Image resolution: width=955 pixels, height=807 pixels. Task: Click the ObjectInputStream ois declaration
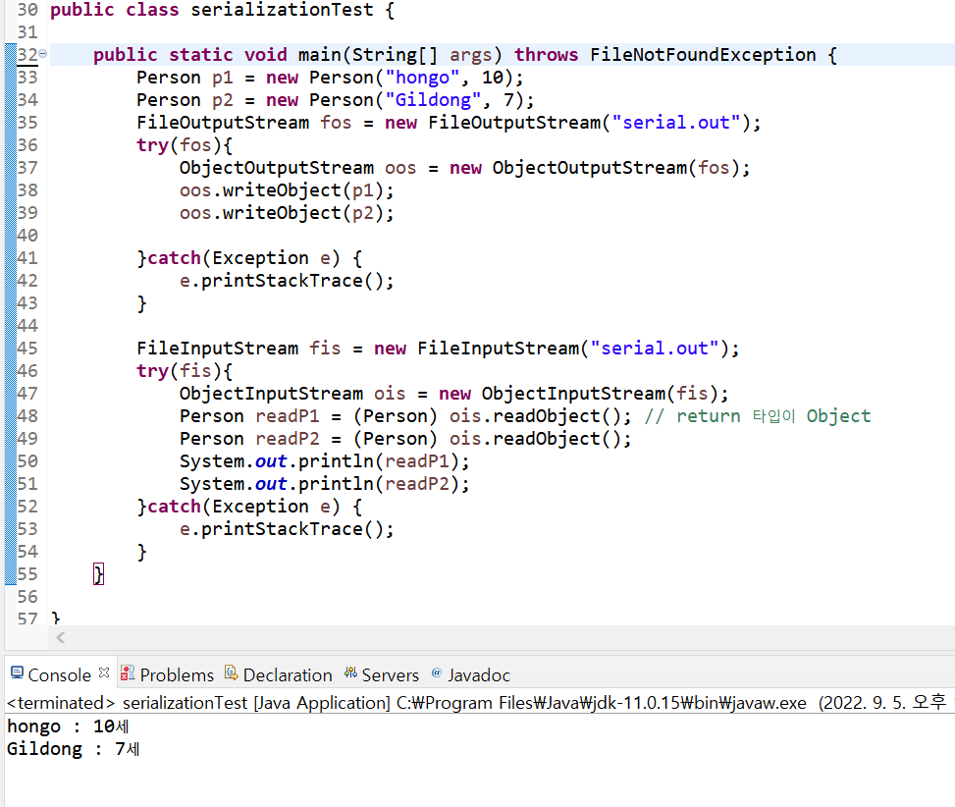click(453, 394)
